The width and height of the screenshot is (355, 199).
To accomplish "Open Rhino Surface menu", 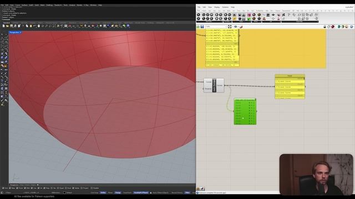I will tap(24, 5).
